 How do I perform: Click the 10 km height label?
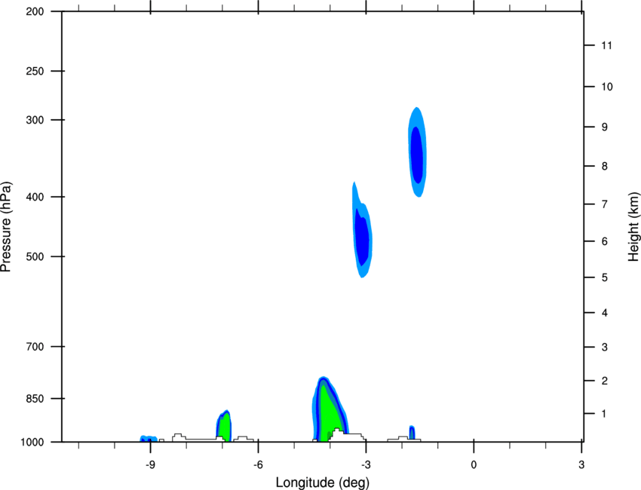pos(606,87)
